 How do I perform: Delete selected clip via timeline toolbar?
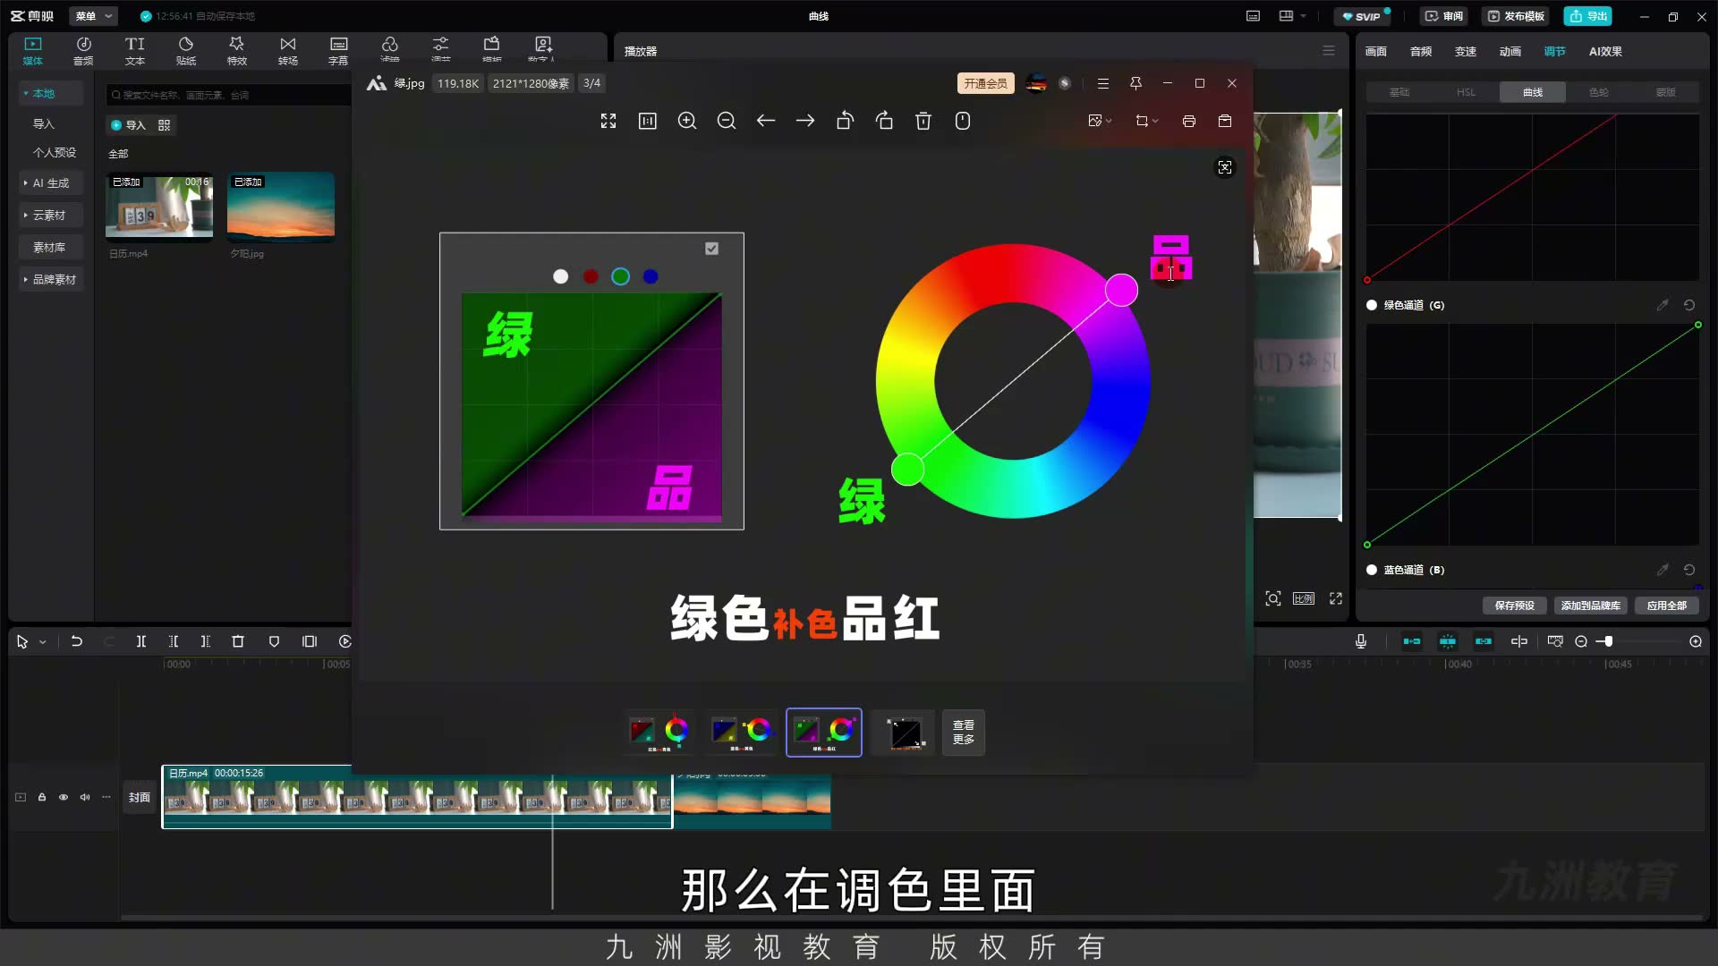(238, 641)
